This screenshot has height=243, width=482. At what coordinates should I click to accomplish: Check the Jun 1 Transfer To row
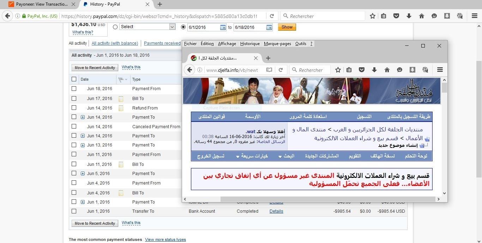(x=74, y=211)
